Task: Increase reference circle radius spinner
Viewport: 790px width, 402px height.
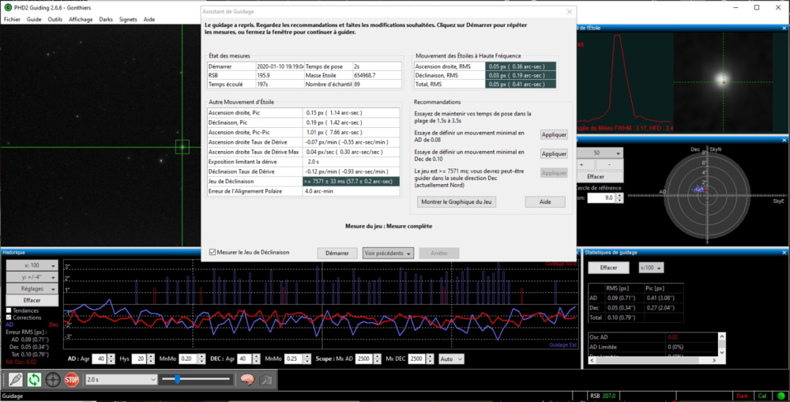Action: tap(619, 195)
